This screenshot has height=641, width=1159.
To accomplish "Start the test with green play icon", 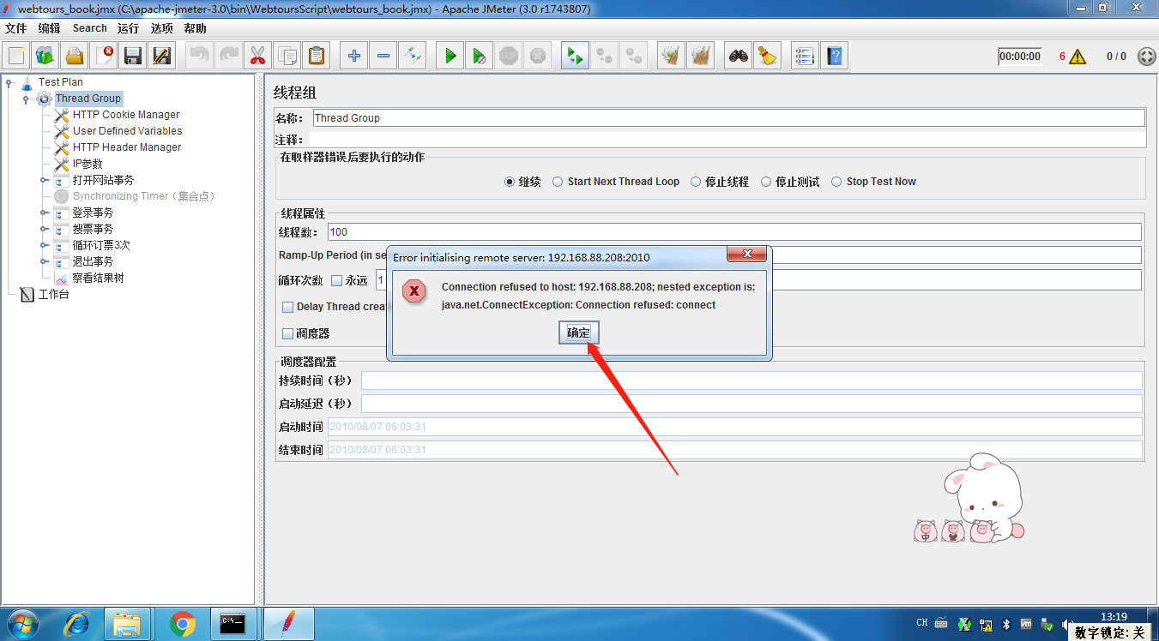I will pos(450,57).
